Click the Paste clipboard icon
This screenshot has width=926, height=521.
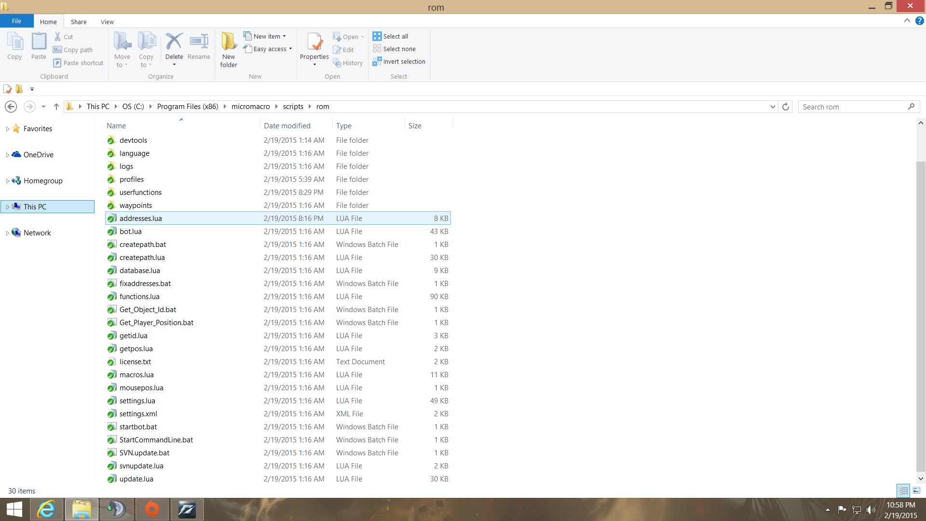tap(39, 42)
